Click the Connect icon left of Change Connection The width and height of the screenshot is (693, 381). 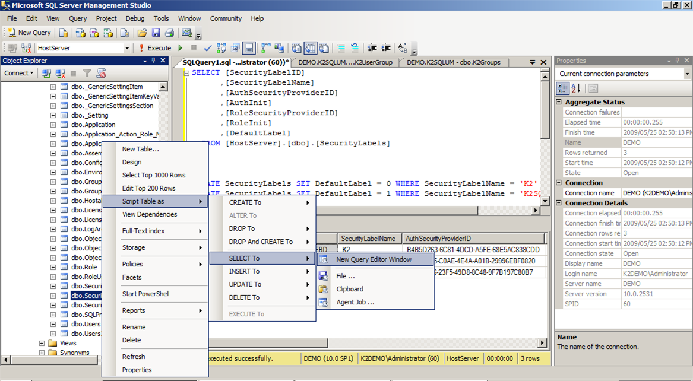click(12, 47)
